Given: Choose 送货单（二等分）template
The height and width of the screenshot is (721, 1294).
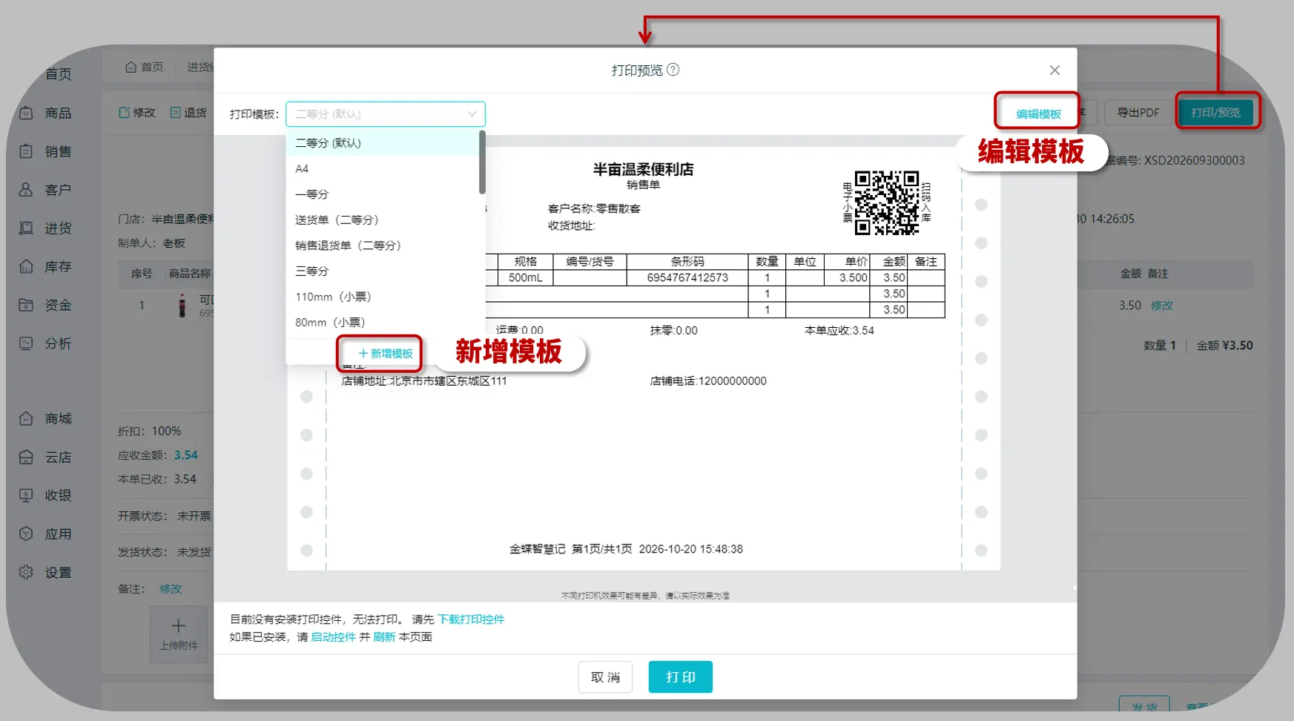Looking at the screenshot, I should point(383,220).
